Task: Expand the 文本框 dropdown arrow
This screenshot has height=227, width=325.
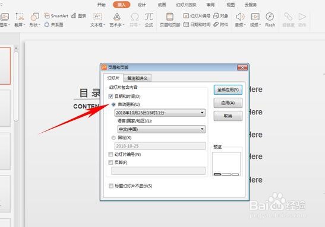Action: point(104,25)
